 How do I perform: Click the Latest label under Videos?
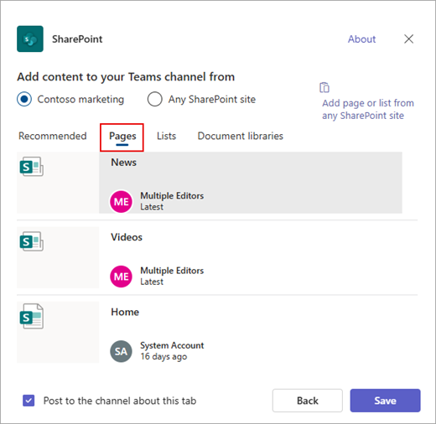tap(152, 282)
